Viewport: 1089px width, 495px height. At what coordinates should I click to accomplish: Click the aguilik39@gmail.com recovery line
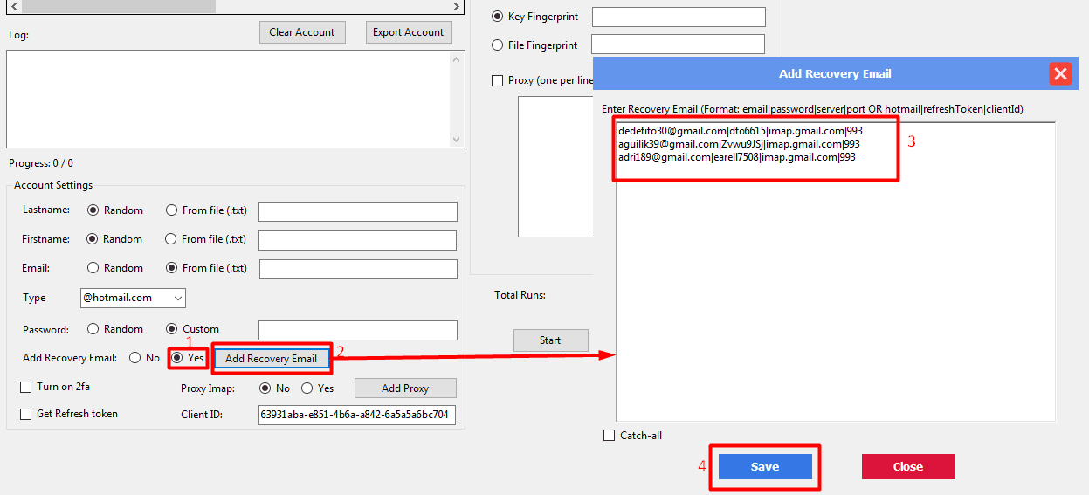click(x=739, y=144)
